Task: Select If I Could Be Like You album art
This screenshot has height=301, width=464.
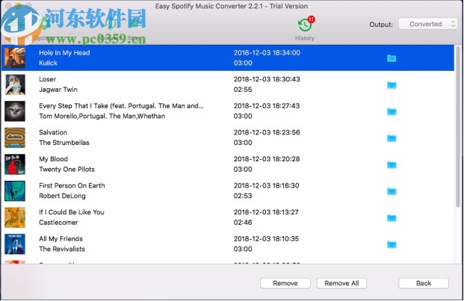Action: (15, 217)
